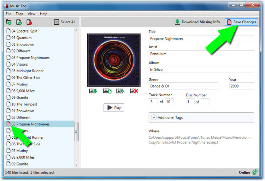The image size is (265, 181).
Task: Click the file list scrollbar down arrow
Action: coord(76,165)
